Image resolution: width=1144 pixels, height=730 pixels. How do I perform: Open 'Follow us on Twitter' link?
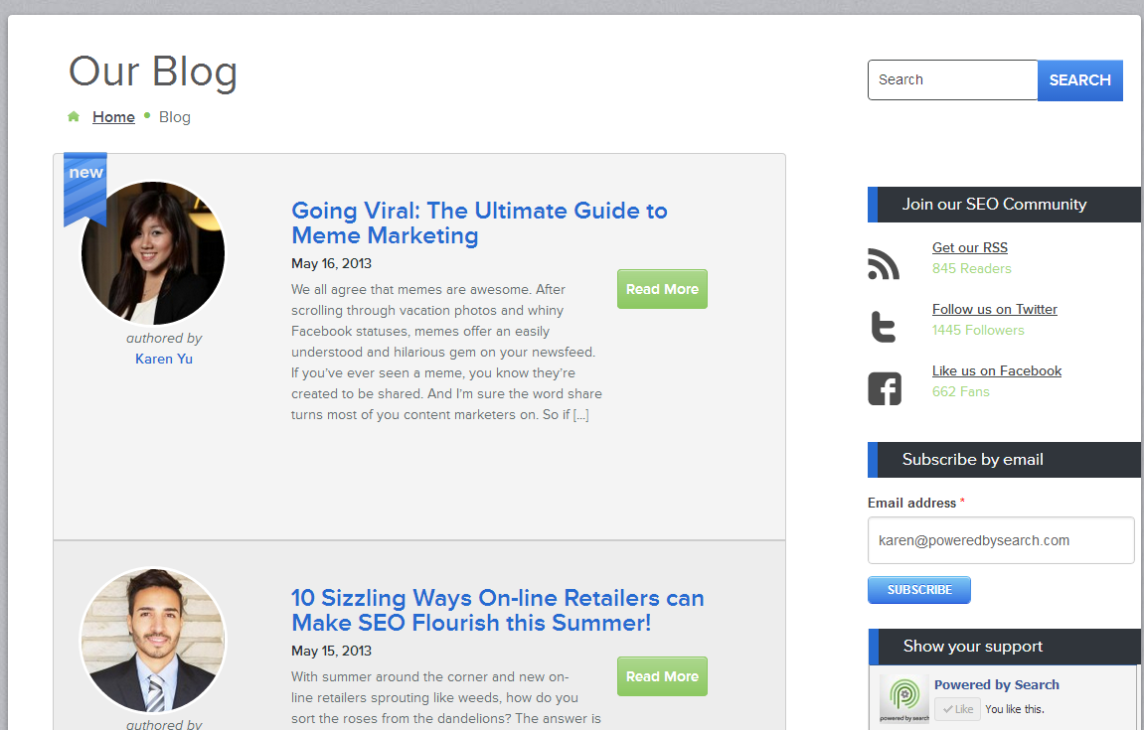pyautogui.click(x=995, y=309)
